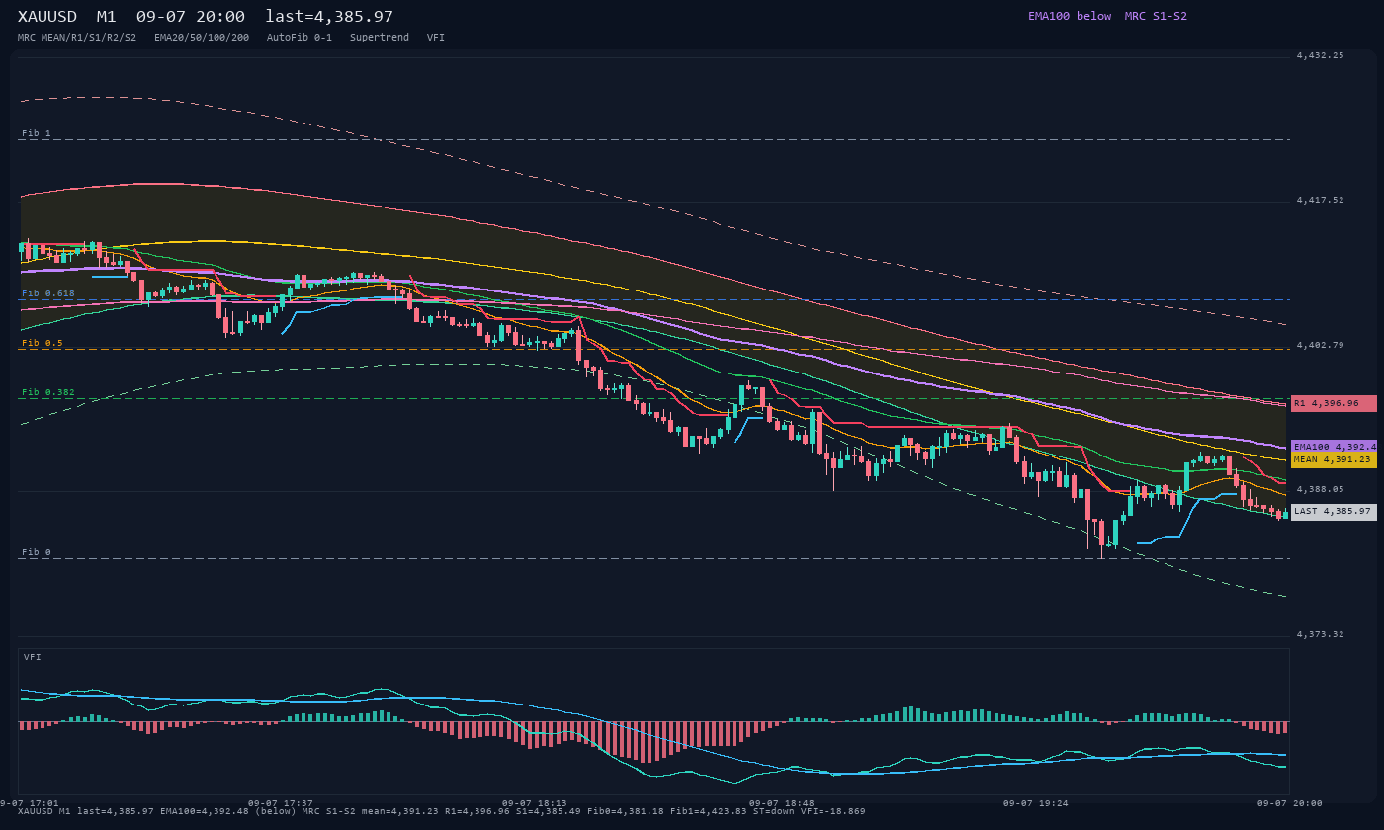Click the VFI label in the lower panel
Viewport: 1384px width, 830px height.
33,657
